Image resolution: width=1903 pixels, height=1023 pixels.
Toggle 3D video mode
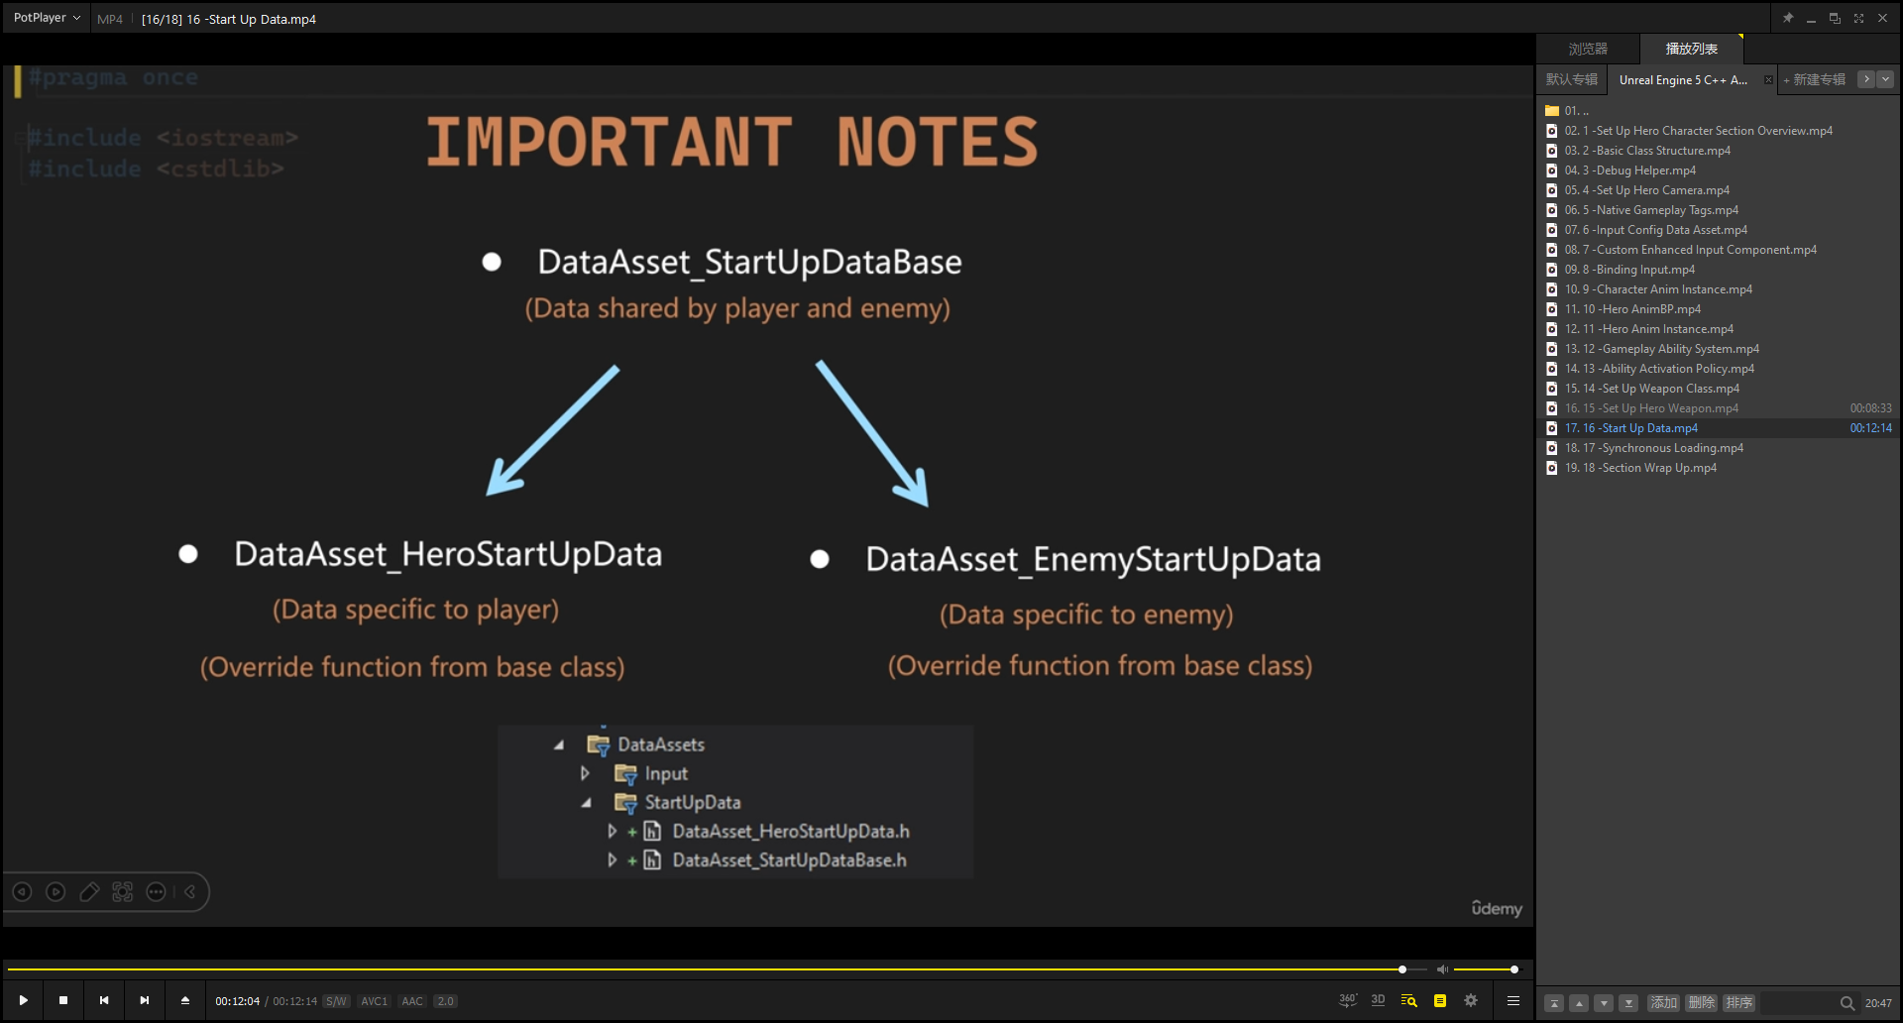1378,1000
